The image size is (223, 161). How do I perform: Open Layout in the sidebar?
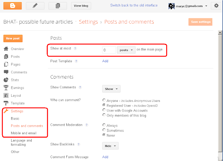click(x=16, y=96)
